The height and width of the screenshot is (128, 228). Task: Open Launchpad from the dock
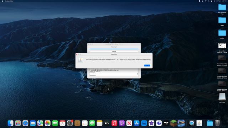tap(18, 123)
